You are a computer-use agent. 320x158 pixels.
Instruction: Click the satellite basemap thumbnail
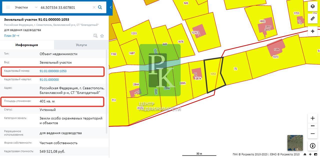point(295,143)
